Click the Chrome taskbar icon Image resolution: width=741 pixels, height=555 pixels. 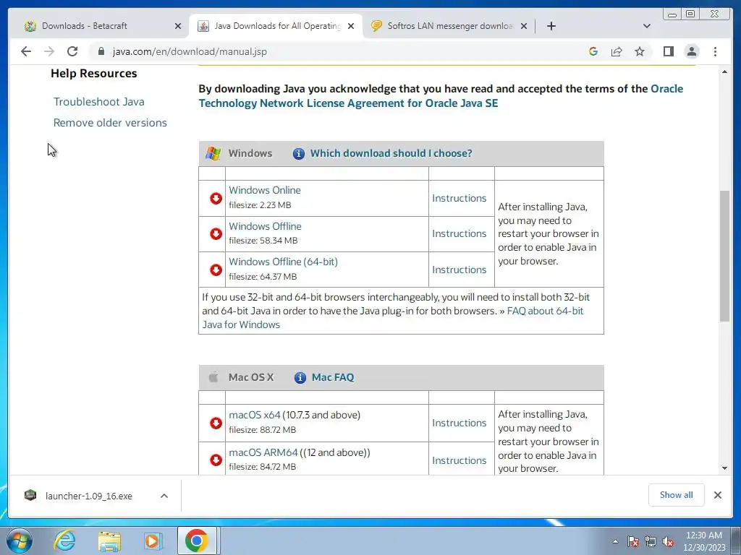tap(197, 541)
